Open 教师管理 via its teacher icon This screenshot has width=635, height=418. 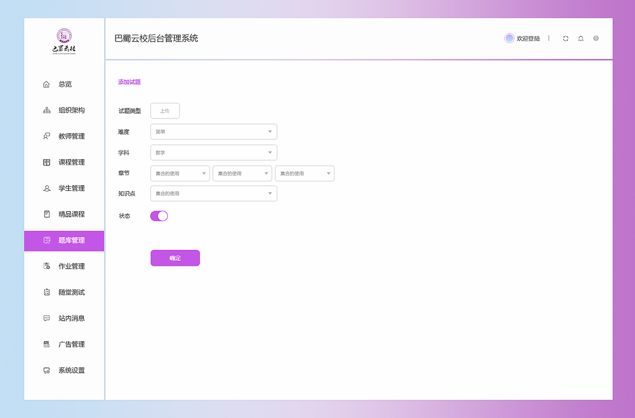pos(46,136)
